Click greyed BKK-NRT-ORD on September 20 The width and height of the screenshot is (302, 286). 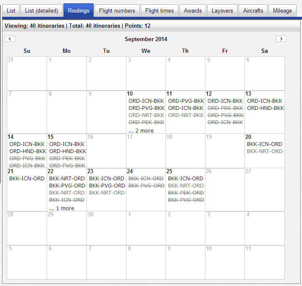point(265,151)
